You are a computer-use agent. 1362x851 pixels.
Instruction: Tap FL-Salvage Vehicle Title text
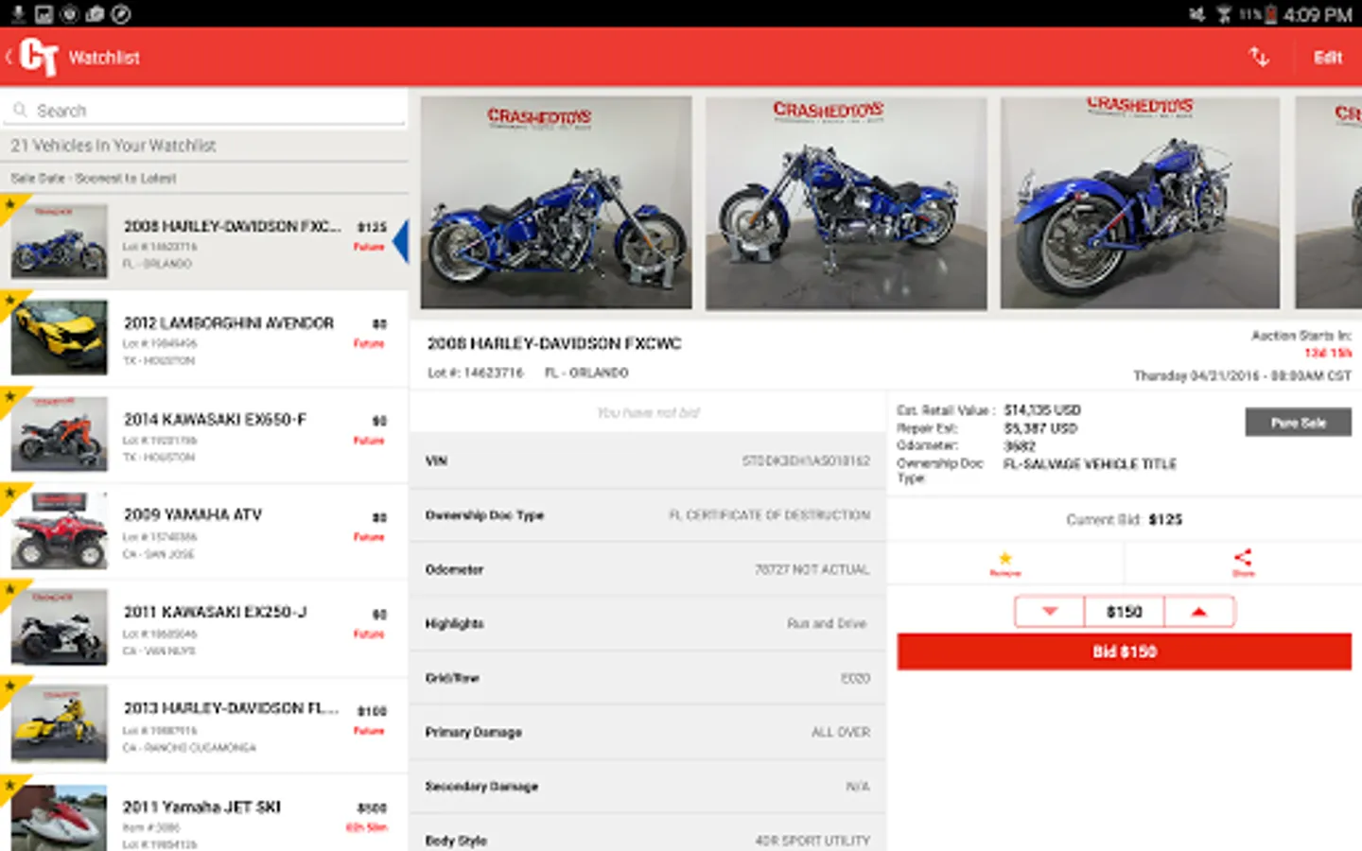[x=1090, y=464]
